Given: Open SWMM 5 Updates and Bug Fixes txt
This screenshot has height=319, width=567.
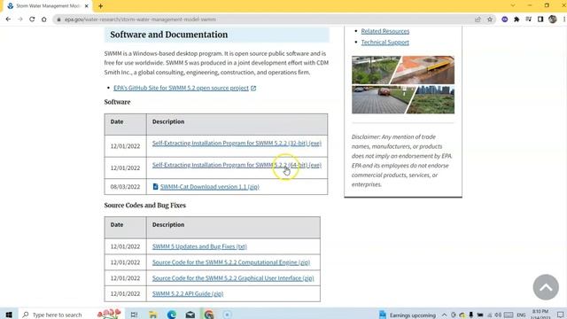Looking at the screenshot, I should coord(199,246).
